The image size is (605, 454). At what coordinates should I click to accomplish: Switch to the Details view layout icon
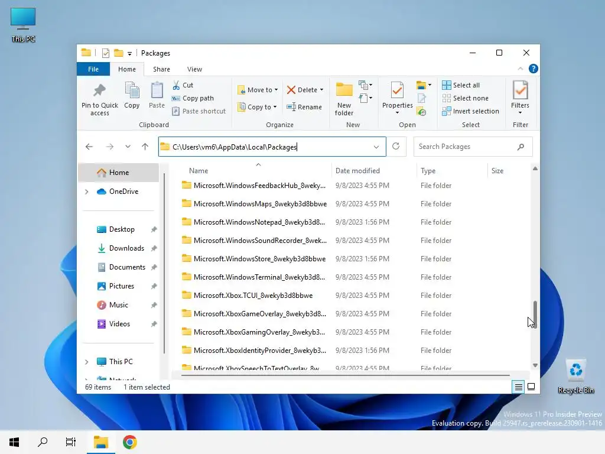pyautogui.click(x=519, y=387)
